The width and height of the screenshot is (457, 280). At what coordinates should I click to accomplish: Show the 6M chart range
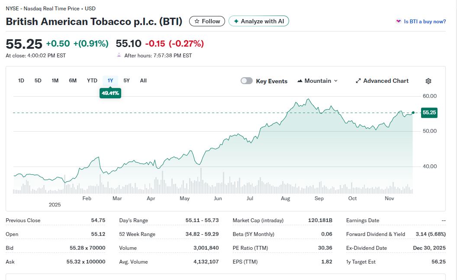click(x=73, y=81)
